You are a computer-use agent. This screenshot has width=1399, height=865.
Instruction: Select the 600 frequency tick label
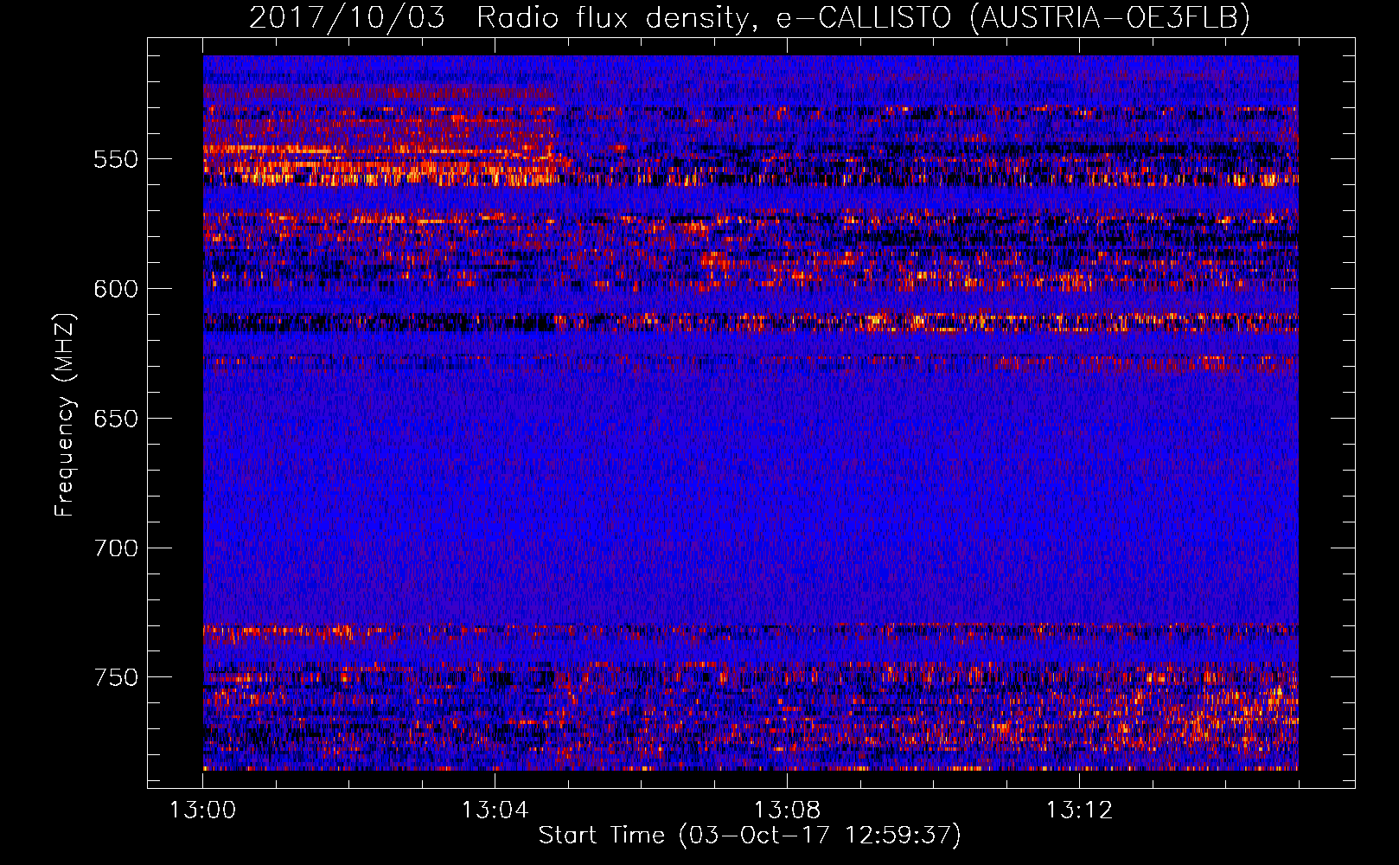(116, 289)
